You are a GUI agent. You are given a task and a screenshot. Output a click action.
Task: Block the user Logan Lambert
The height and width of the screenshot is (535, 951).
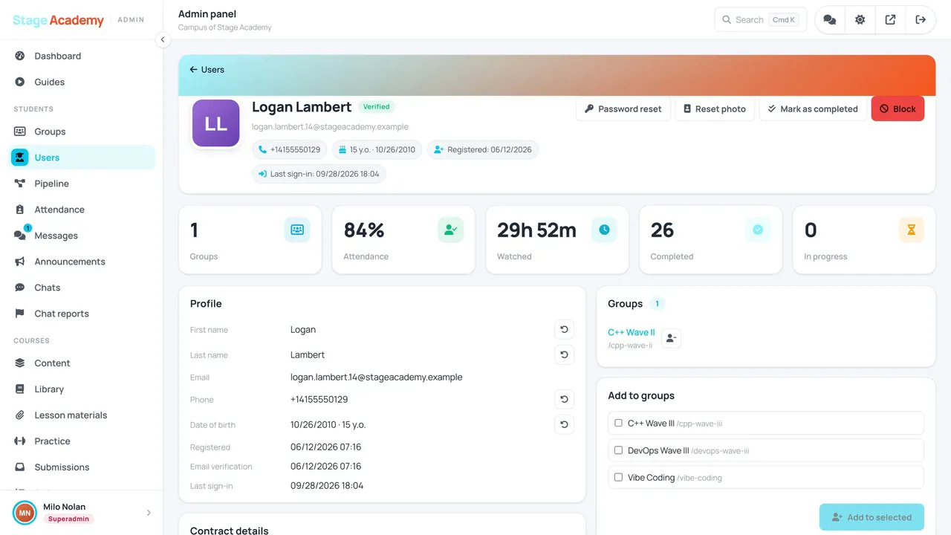[x=898, y=108]
